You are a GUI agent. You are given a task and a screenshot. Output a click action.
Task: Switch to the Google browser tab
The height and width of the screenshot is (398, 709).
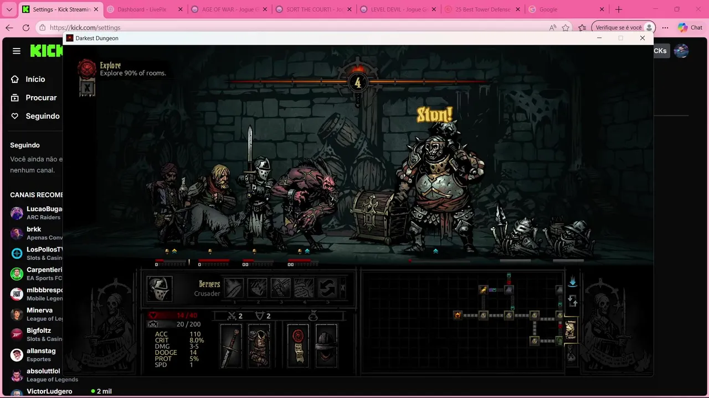click(x=567, y=9)
